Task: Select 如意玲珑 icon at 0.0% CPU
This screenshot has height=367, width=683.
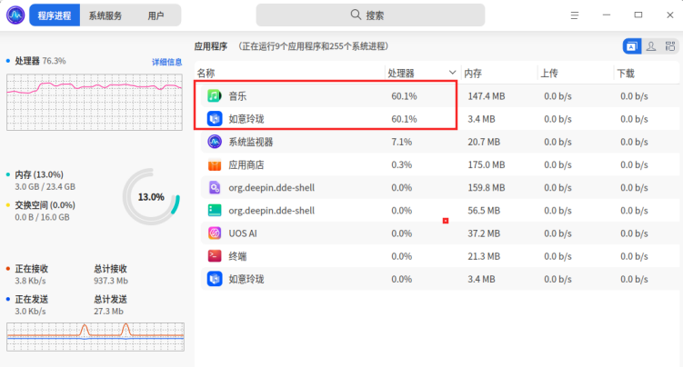Action: (x=215, y=279)
